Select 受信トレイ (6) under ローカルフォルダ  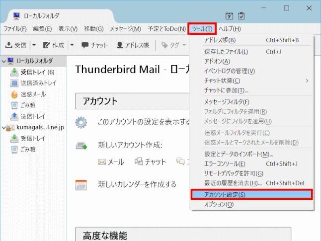32,72
